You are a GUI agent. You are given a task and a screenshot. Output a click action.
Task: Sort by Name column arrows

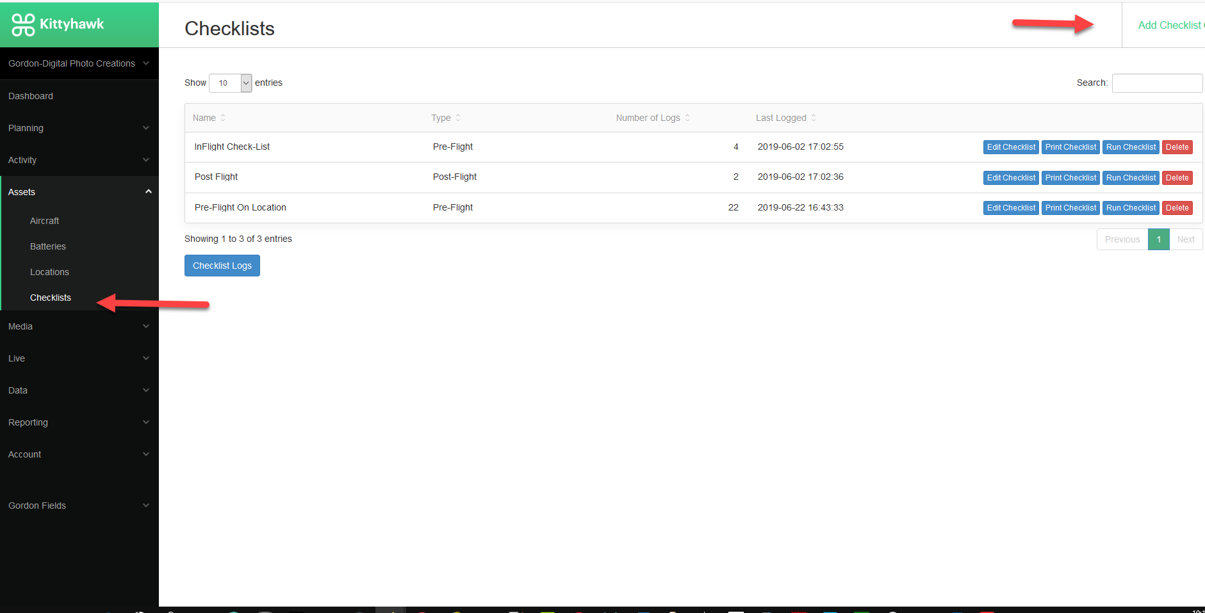223,118
